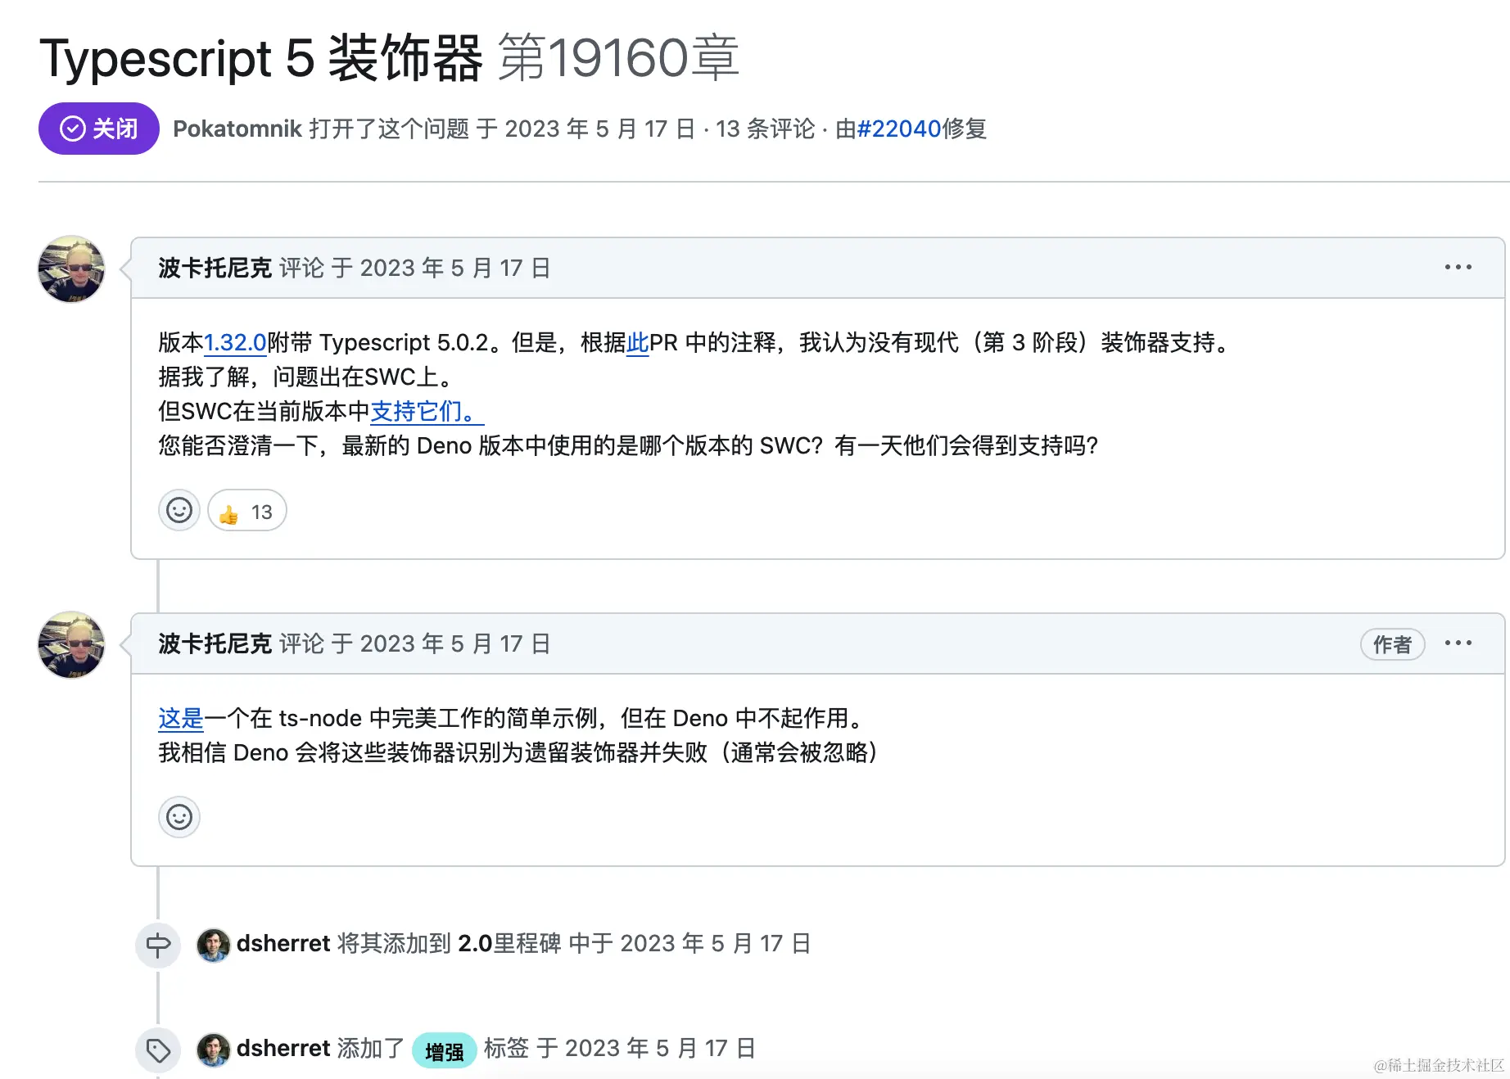Open the 这是 example link
This screenshot has height=1079, width=1510.
(181, 718)
